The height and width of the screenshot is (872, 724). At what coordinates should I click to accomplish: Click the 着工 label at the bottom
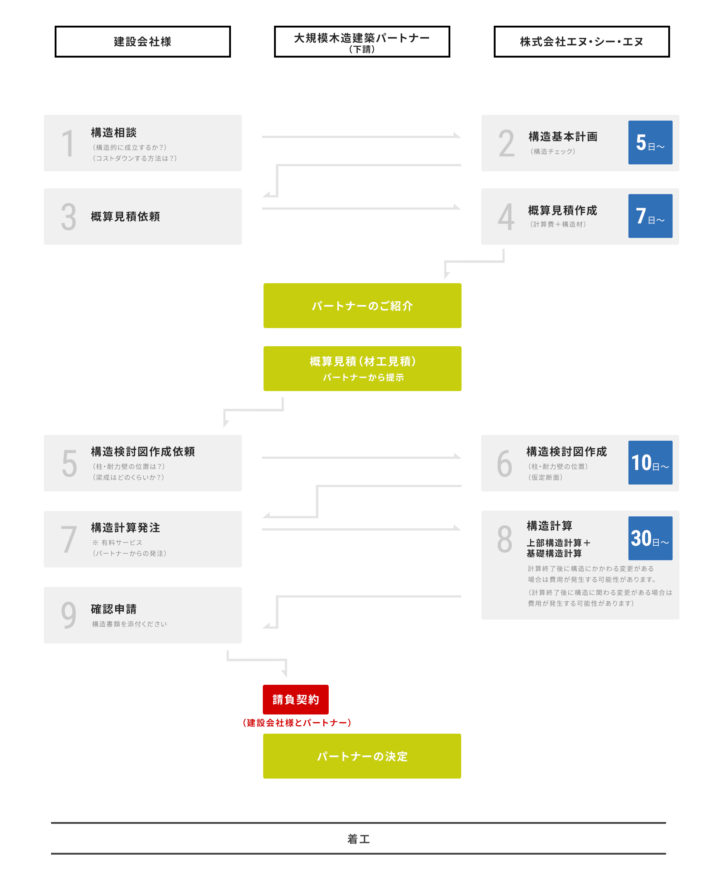pos(358,839)
